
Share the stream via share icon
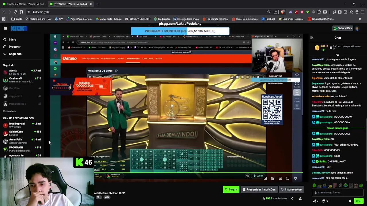click(292, 199)
